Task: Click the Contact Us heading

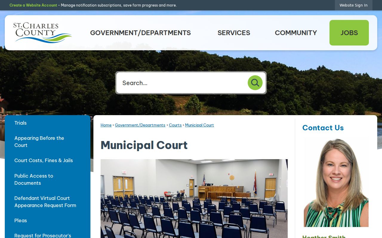Action: [x=323, y=128]
